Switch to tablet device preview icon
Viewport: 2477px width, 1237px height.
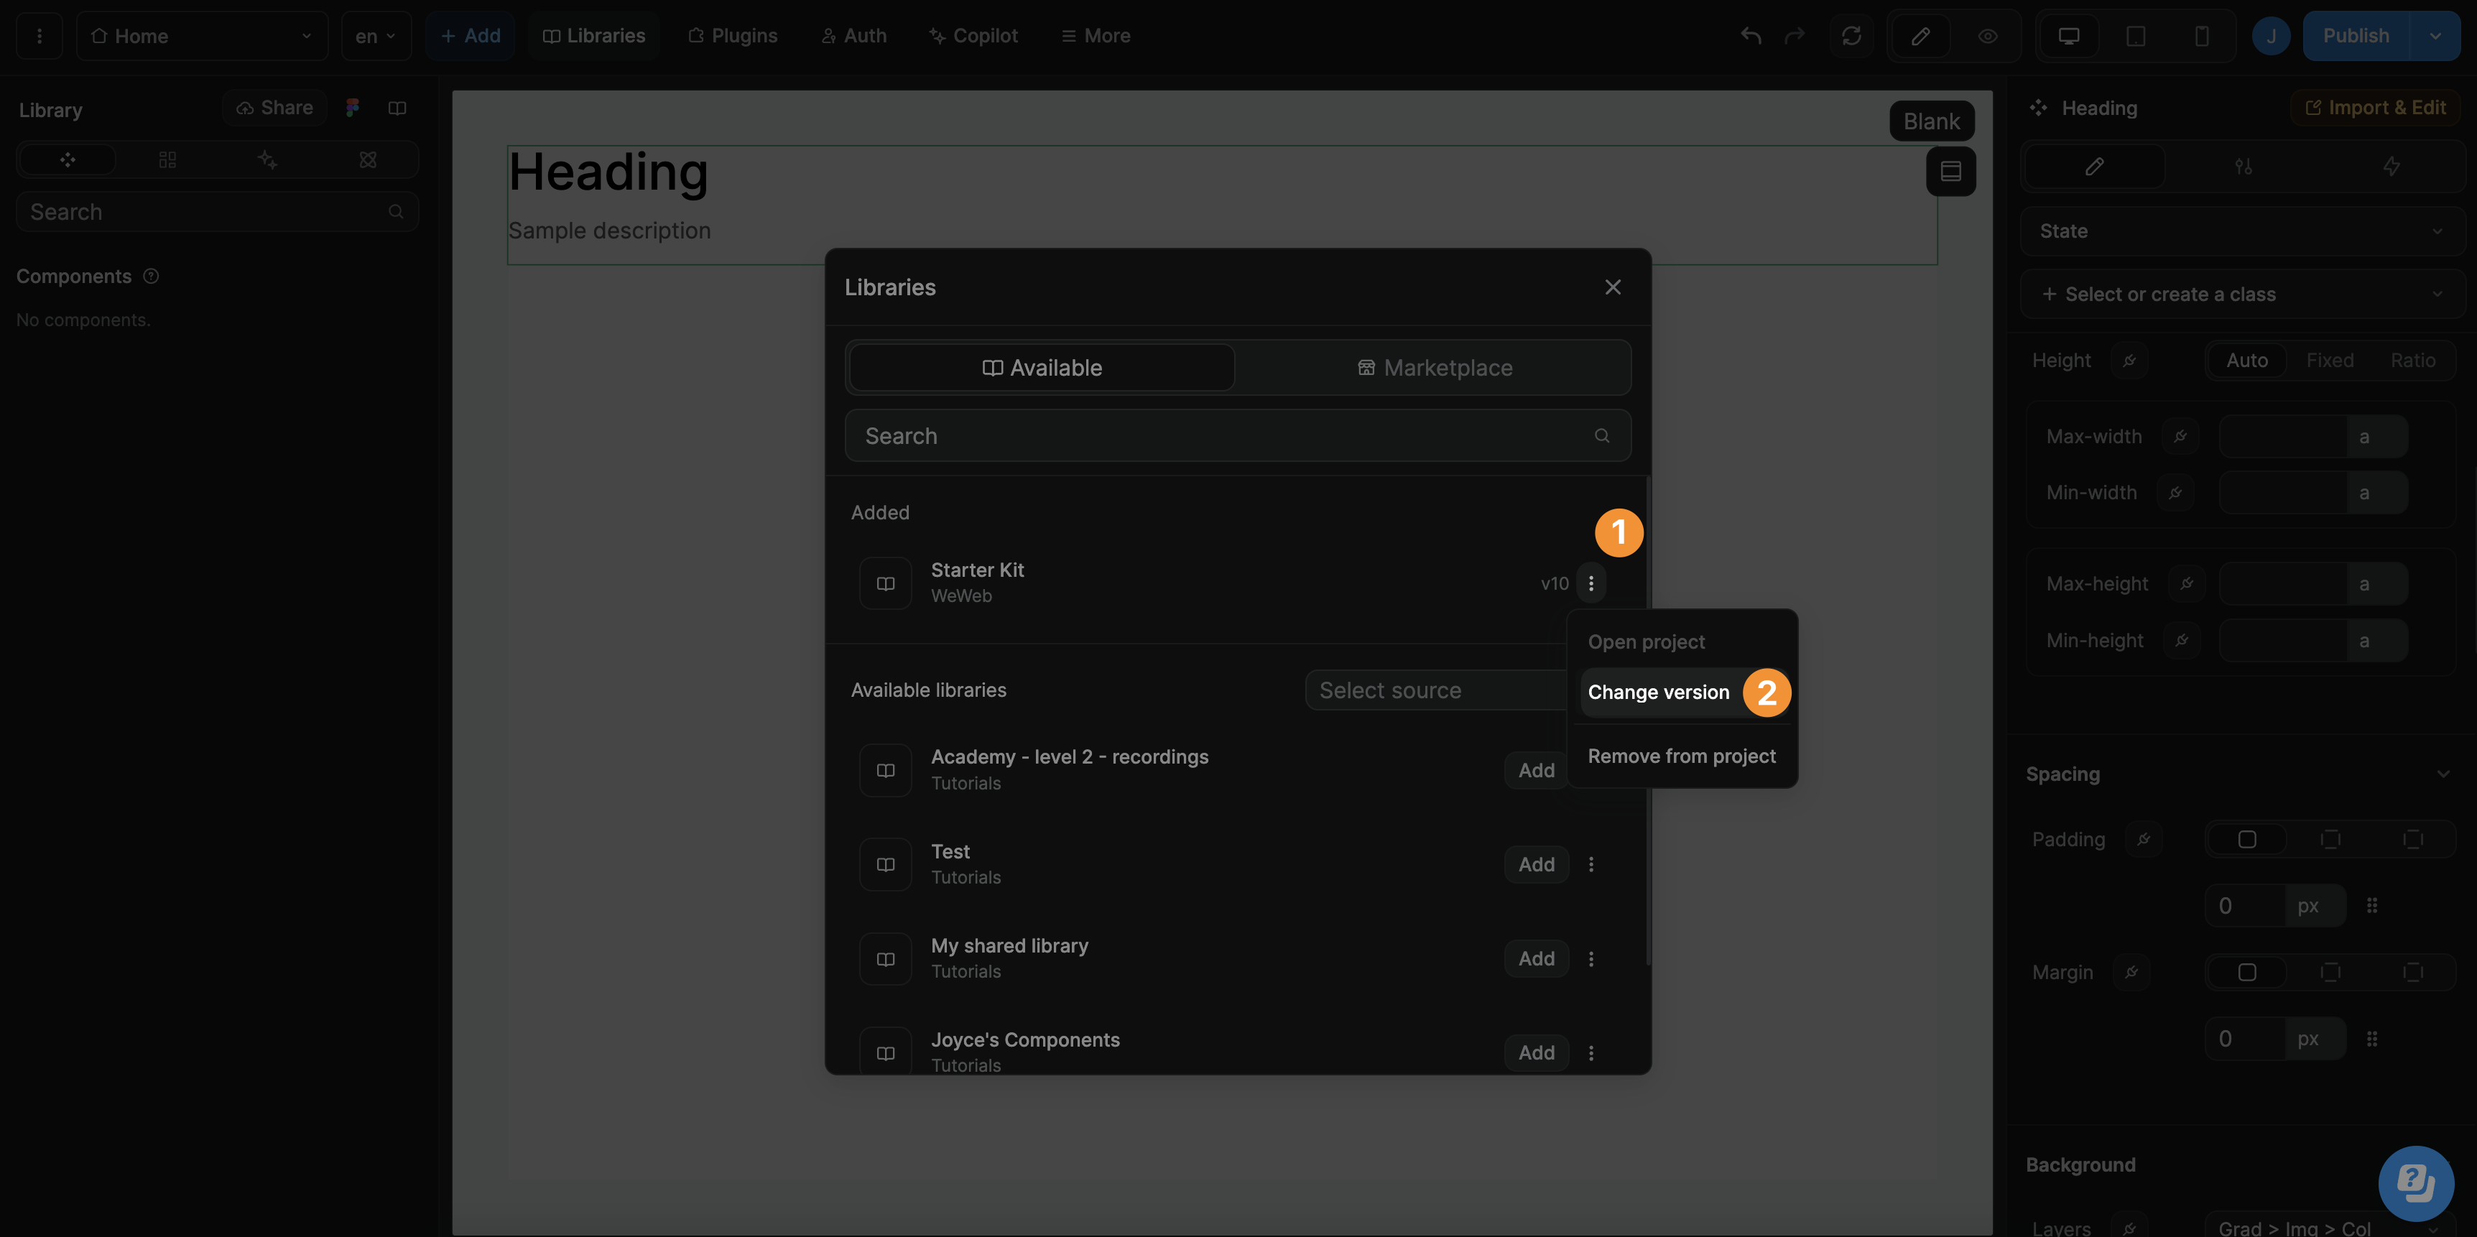[x=2134, y=37]
